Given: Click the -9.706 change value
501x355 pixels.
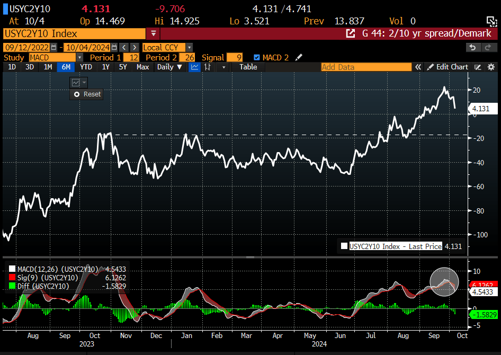Looking at the screenshot, I should [170, 8].
